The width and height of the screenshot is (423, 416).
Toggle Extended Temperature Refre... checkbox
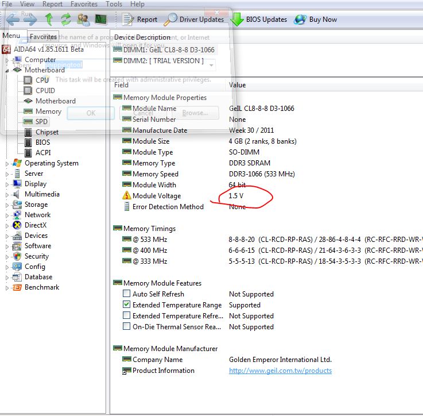126,315
